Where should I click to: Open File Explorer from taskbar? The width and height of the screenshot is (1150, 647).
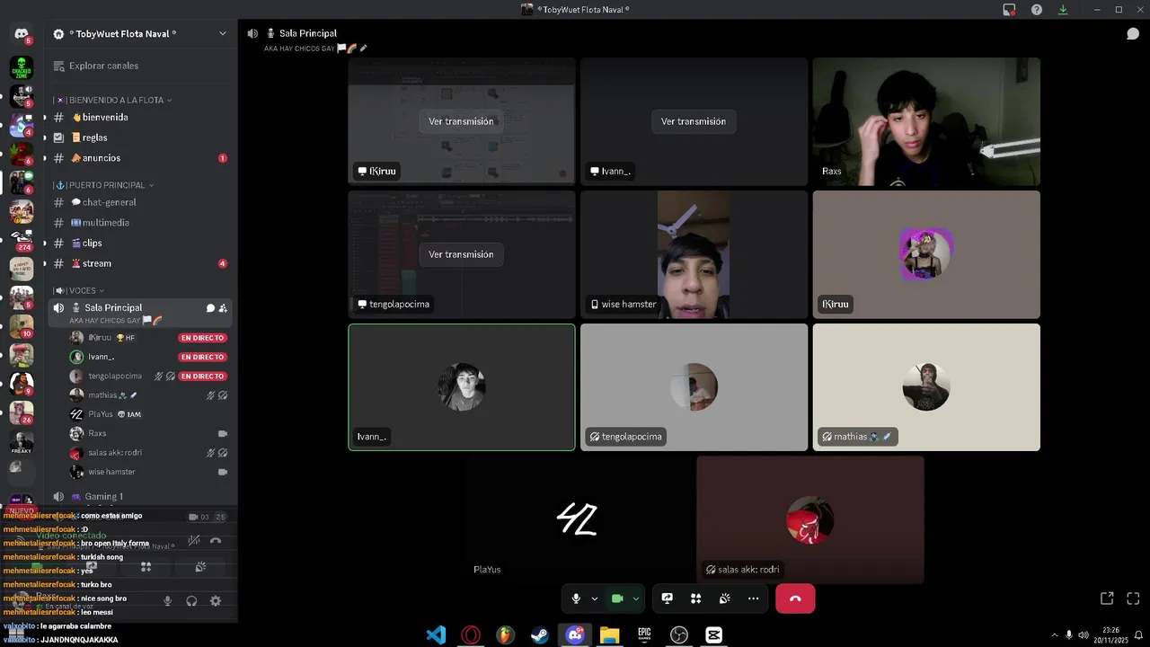tap(609, 635)
